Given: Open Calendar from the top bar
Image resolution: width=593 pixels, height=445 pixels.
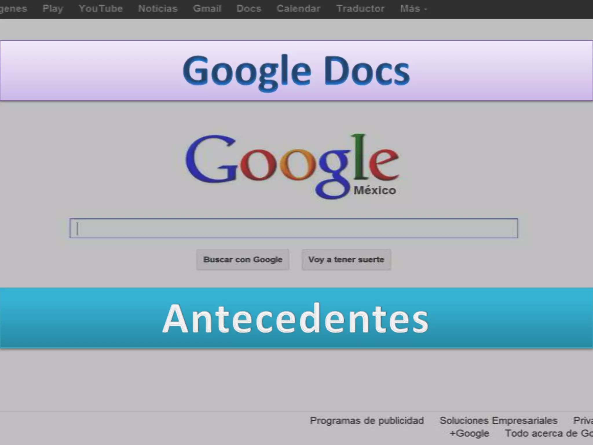Looking at the screenshot, I should pos(299,9).
